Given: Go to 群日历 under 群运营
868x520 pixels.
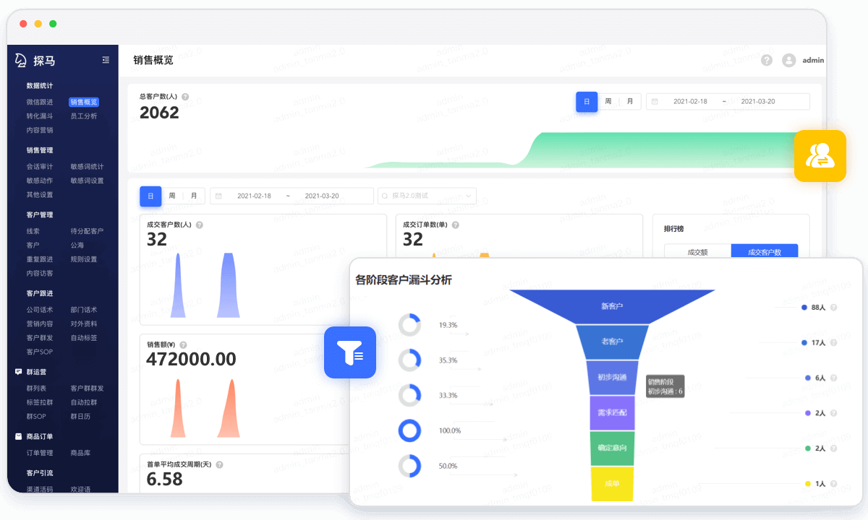Looking at the screenshot, I should tap(80, 416).
